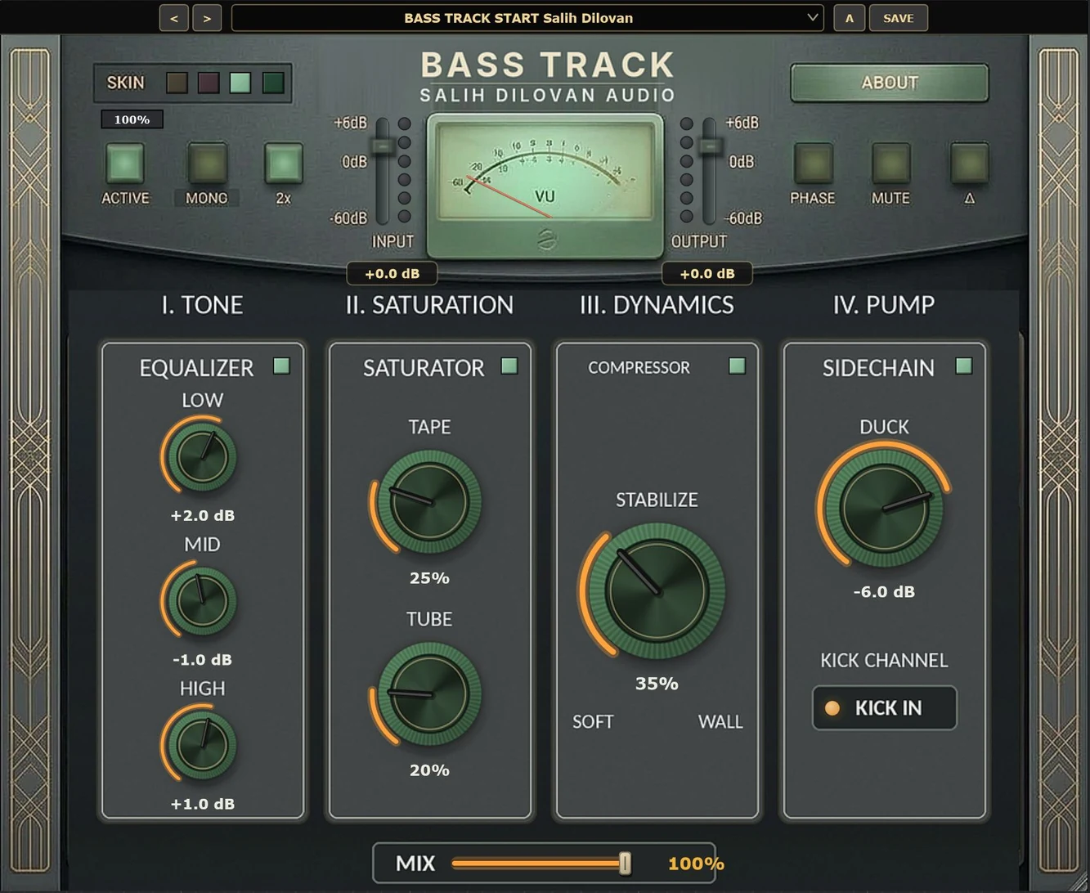Click the MID equalizer knob
The width and height of the screenshot is (1090, 893).
pyautogui.click(x=202, y=600)
